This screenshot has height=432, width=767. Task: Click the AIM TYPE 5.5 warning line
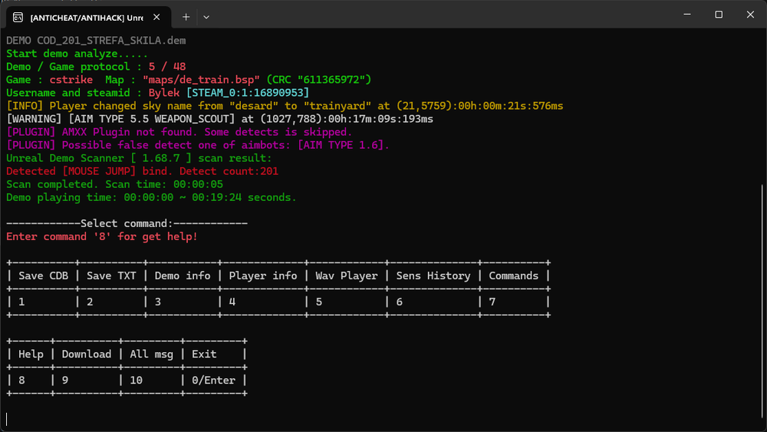coord(219,119)
